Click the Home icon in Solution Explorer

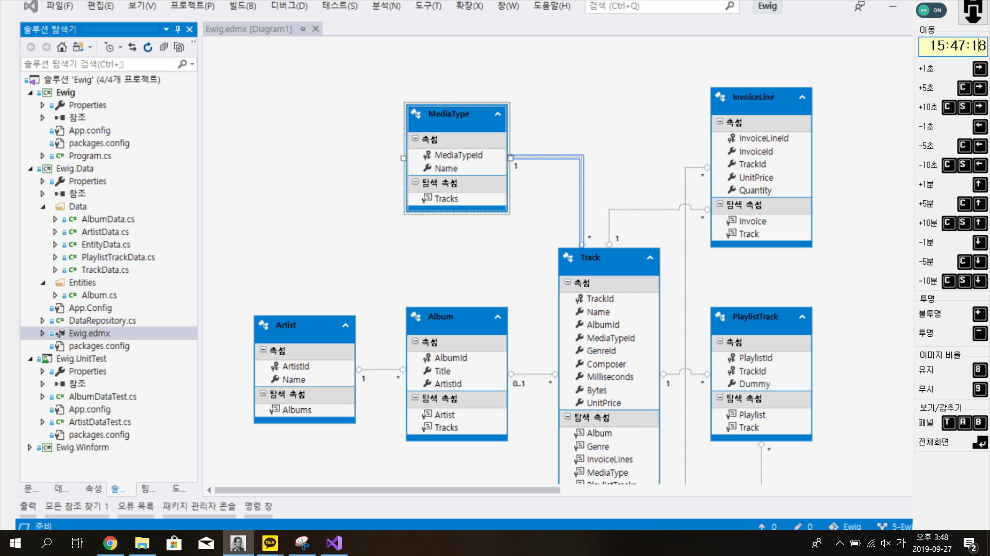(x=62, y=47)
